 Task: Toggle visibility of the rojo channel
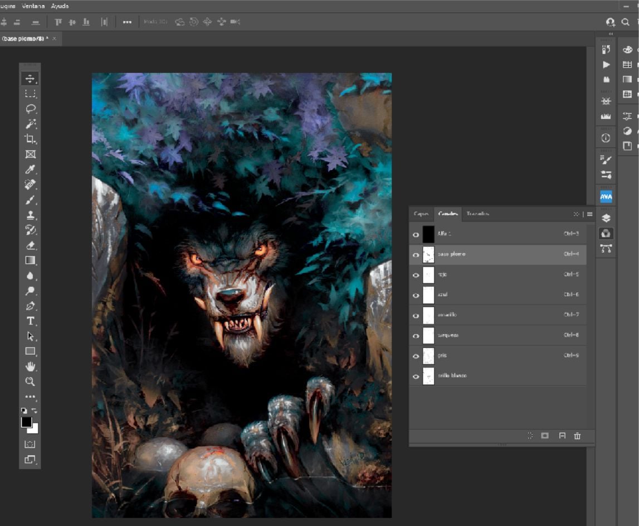(416, 275)
